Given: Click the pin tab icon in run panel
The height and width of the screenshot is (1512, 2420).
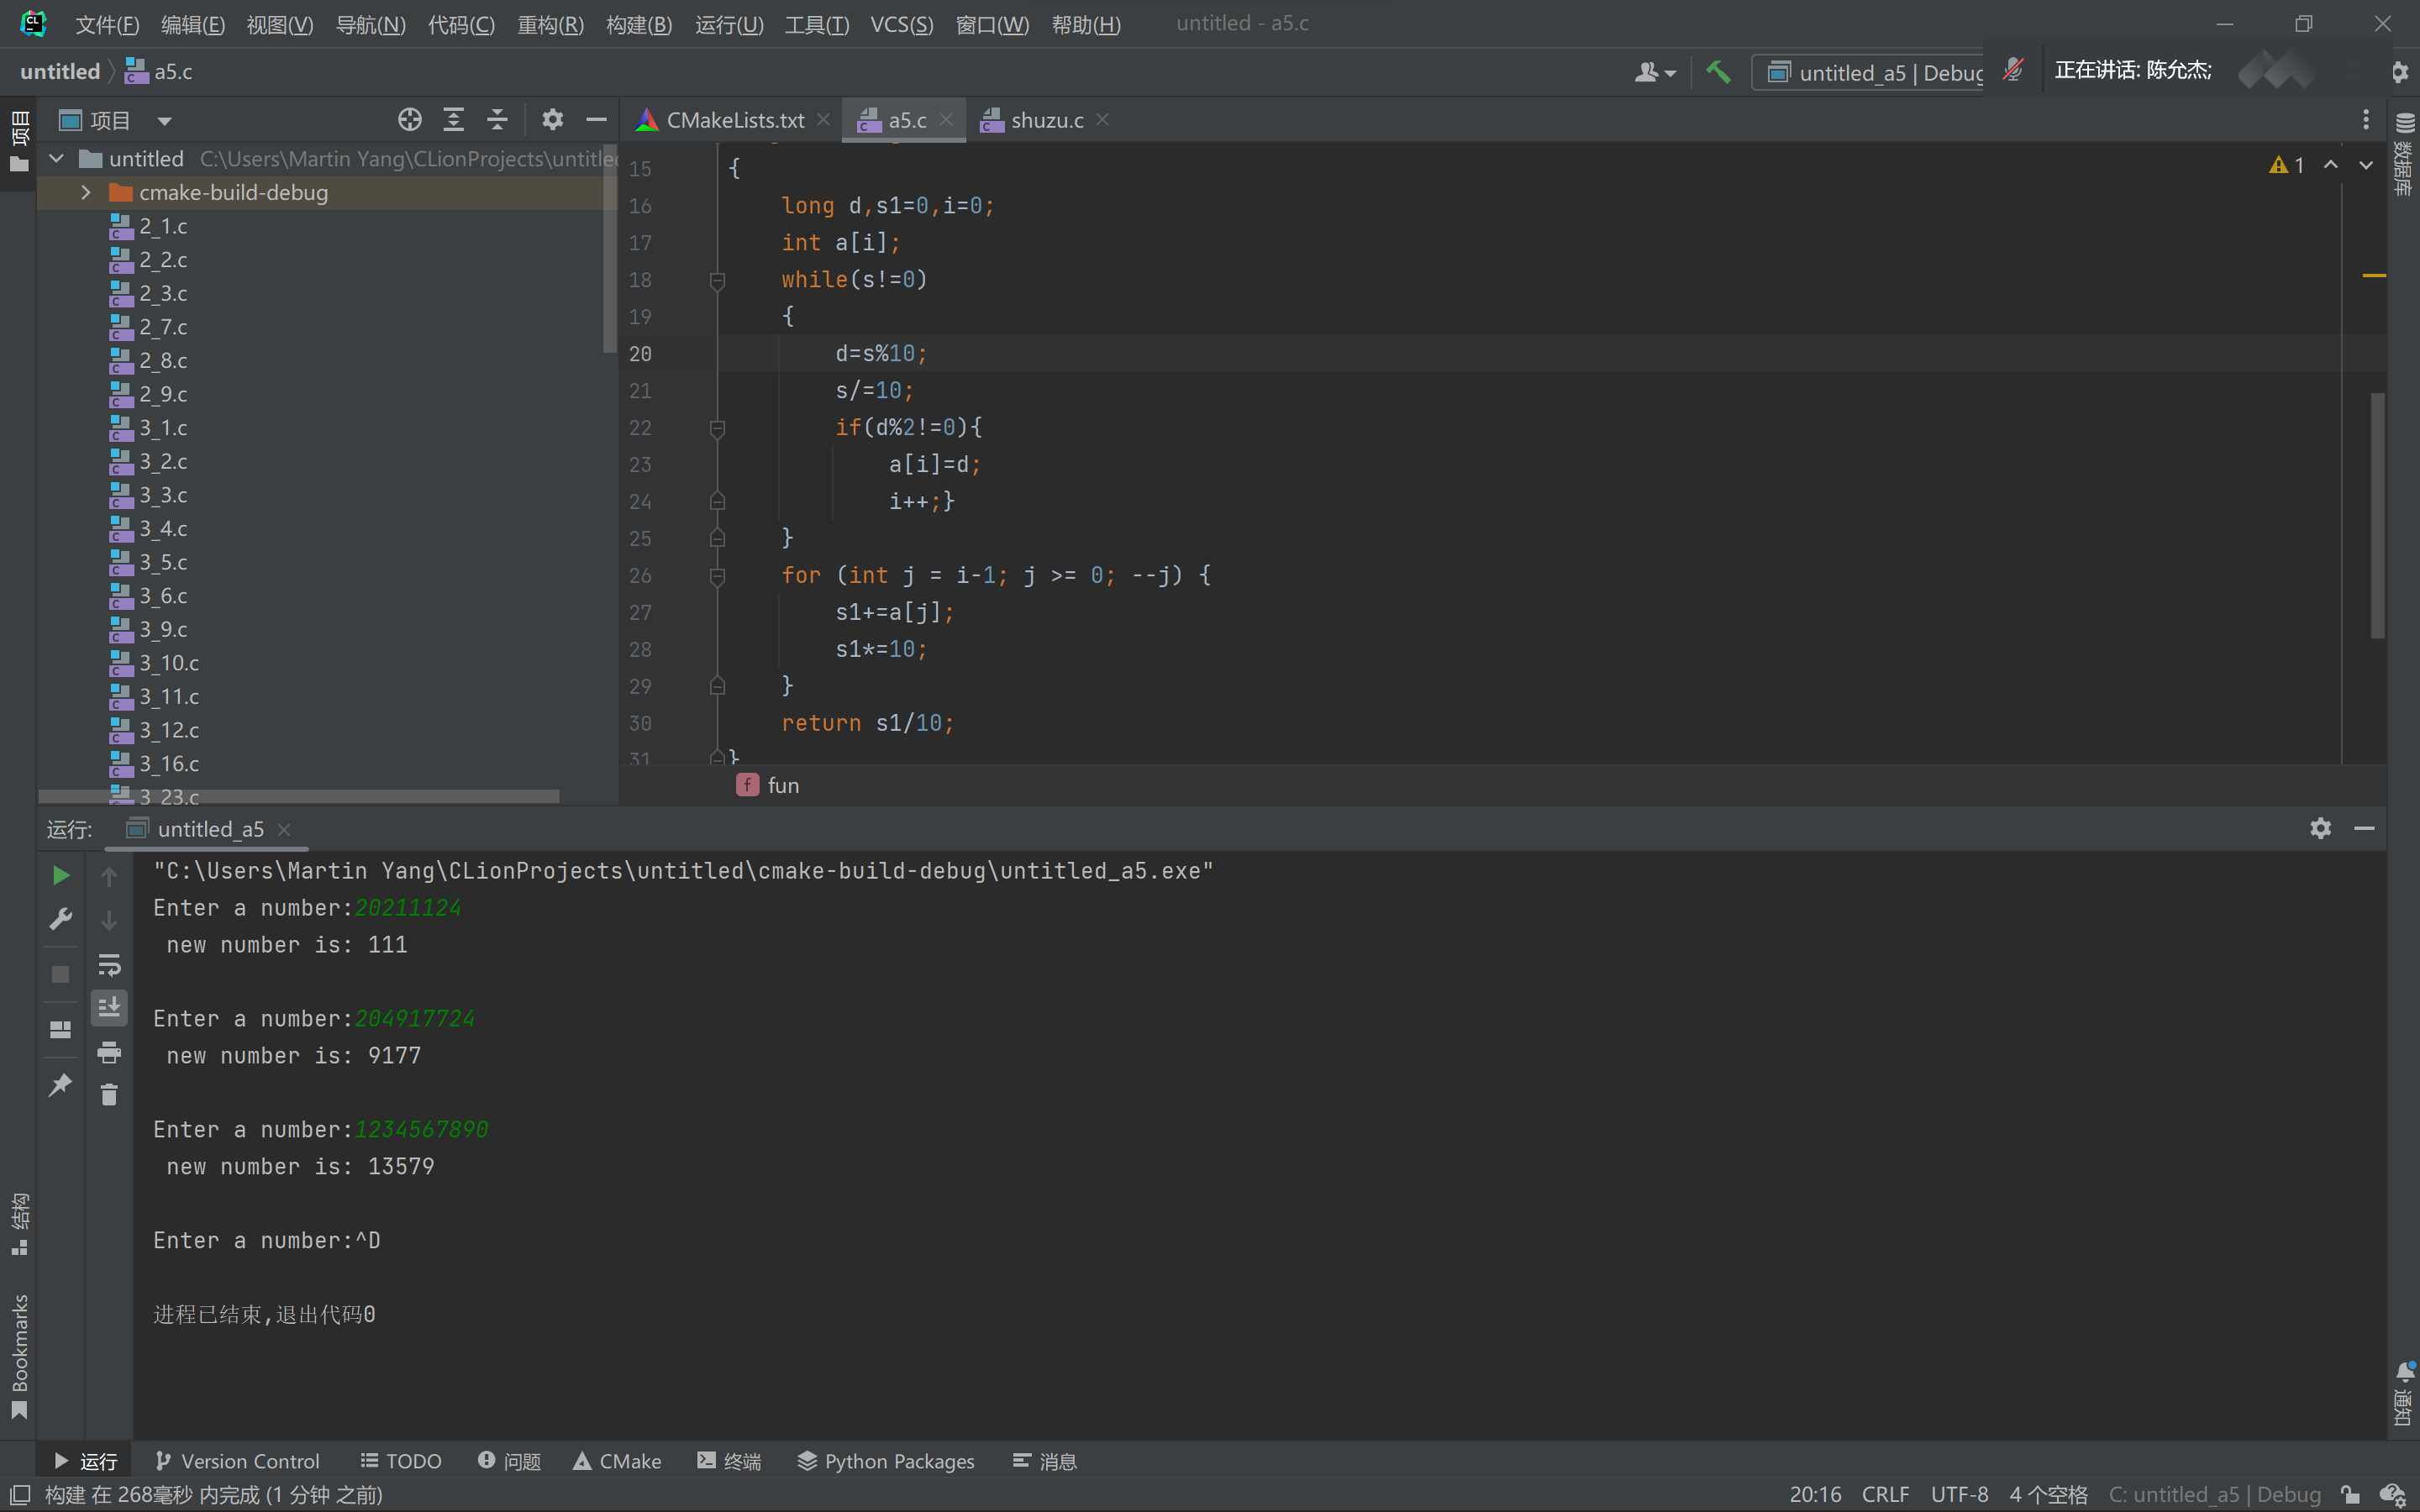Looking at the screenshot, I should [60, 1085].
